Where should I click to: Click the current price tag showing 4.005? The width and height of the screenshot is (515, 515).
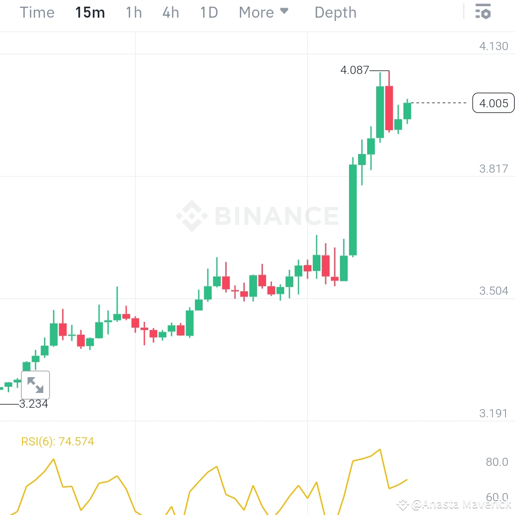click(493, 103)
